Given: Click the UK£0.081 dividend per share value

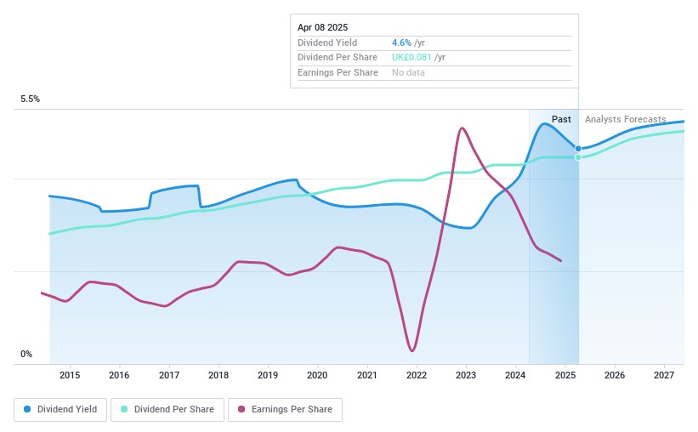Looking at the screenshot, I should (x=411, y=58).
